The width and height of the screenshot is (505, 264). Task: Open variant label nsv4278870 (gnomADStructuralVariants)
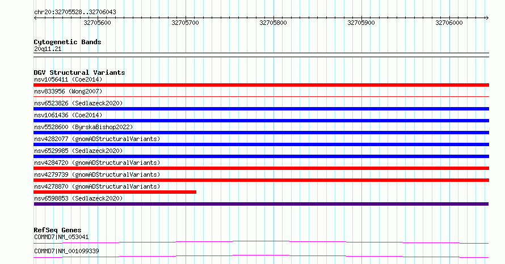[x=97, y=186]
